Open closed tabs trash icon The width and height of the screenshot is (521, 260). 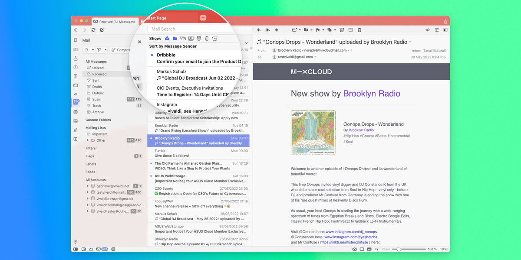(x=445, y=21)
